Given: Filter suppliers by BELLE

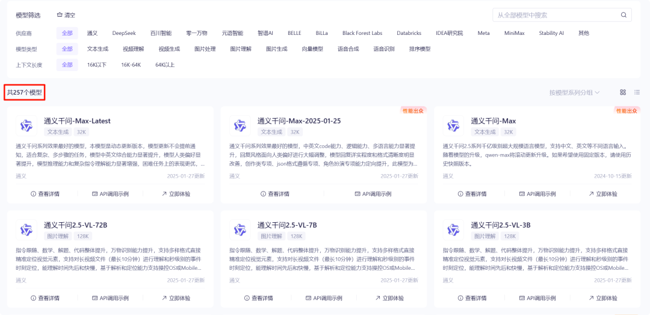Looking at the screenshot, I should pos(294,33).
